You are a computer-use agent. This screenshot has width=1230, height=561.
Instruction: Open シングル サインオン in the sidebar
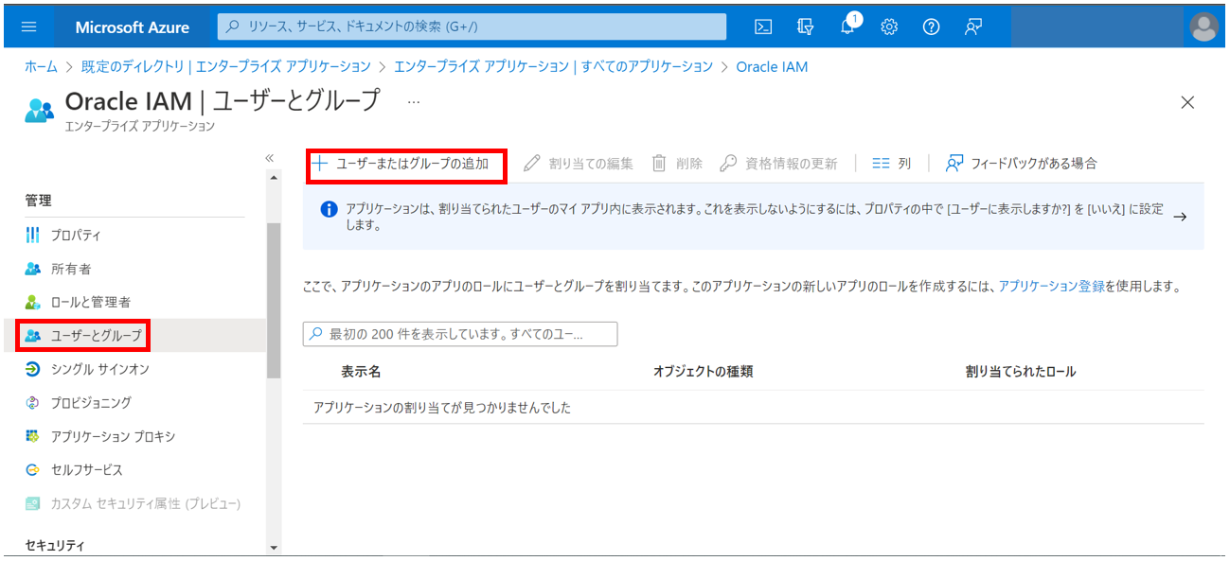[99, 369]
